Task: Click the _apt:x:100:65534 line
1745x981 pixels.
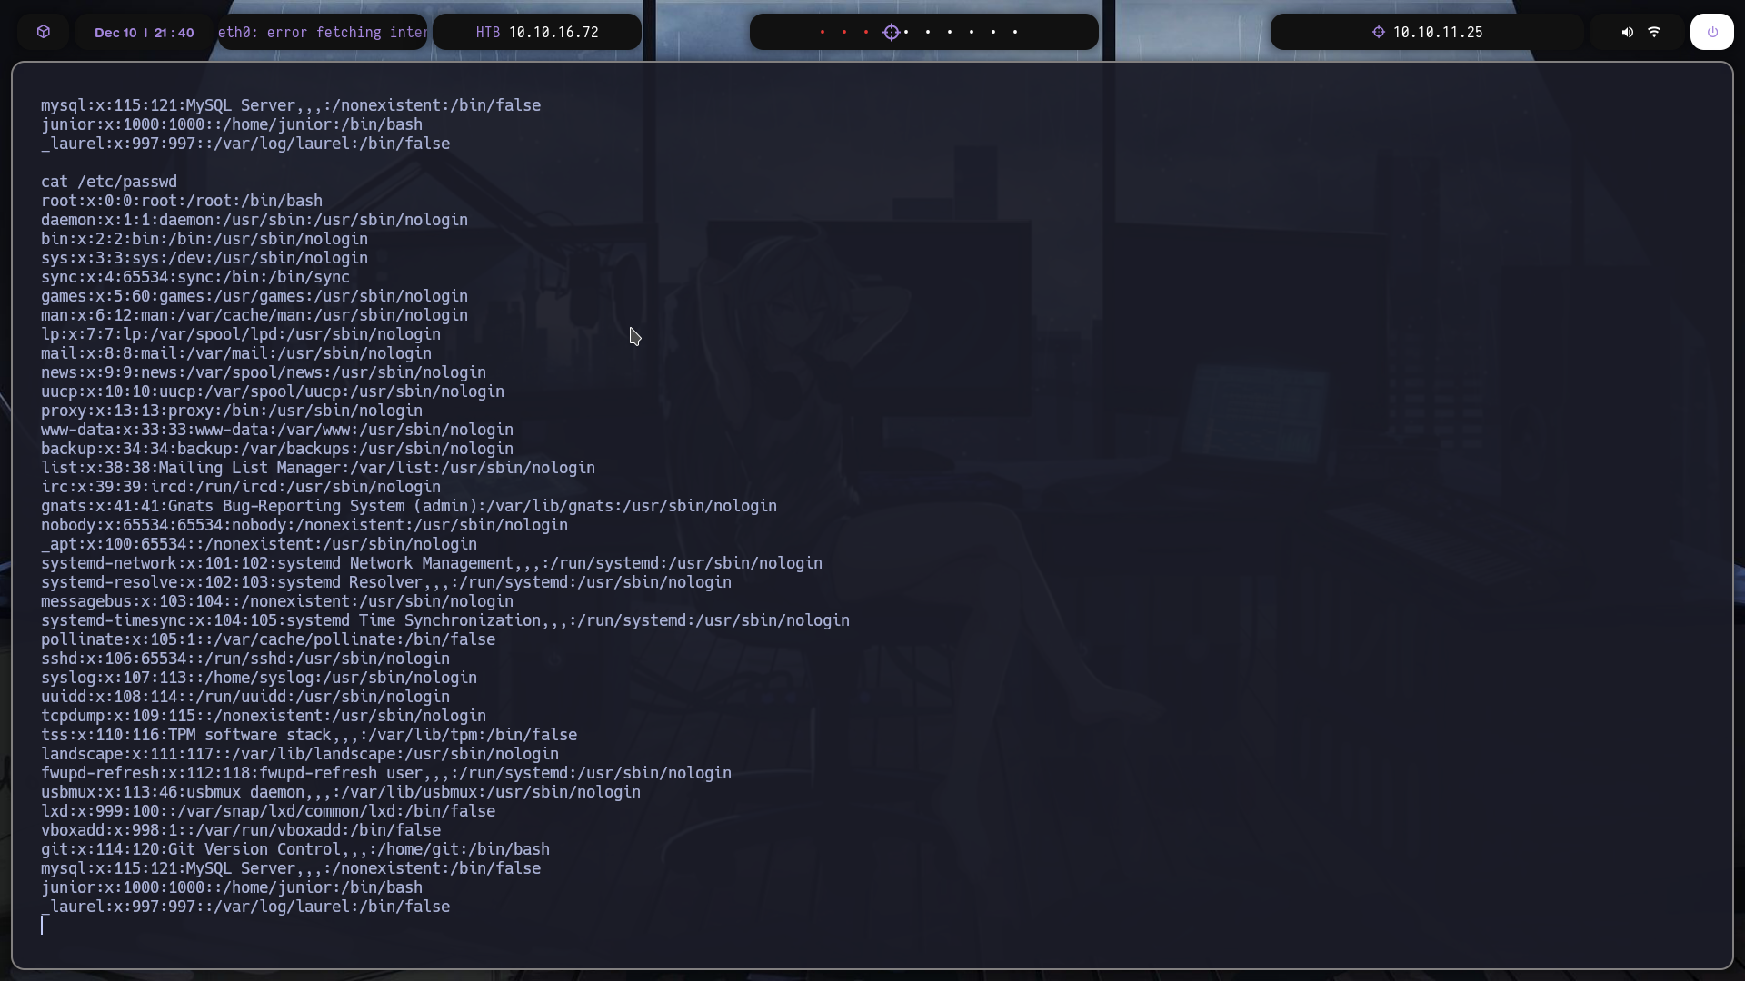Action: click(259, 544)
